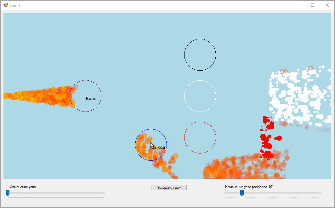The width and height of the screenshot is (335, 208).
Task: Click the Изменение угла slider thumb
Action: (x=8, y=193)
